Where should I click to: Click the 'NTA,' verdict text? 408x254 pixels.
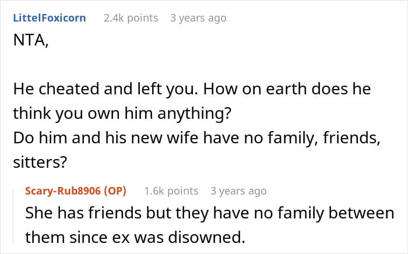(29, 41)
